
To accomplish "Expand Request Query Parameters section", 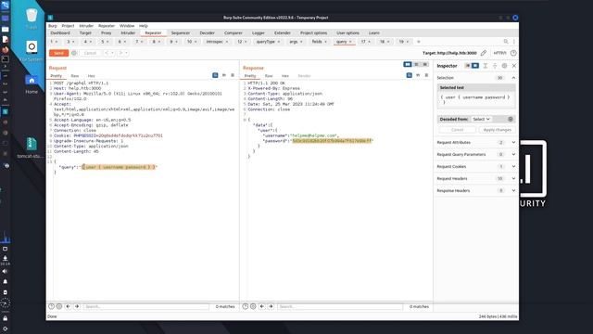I will [513, 155].
